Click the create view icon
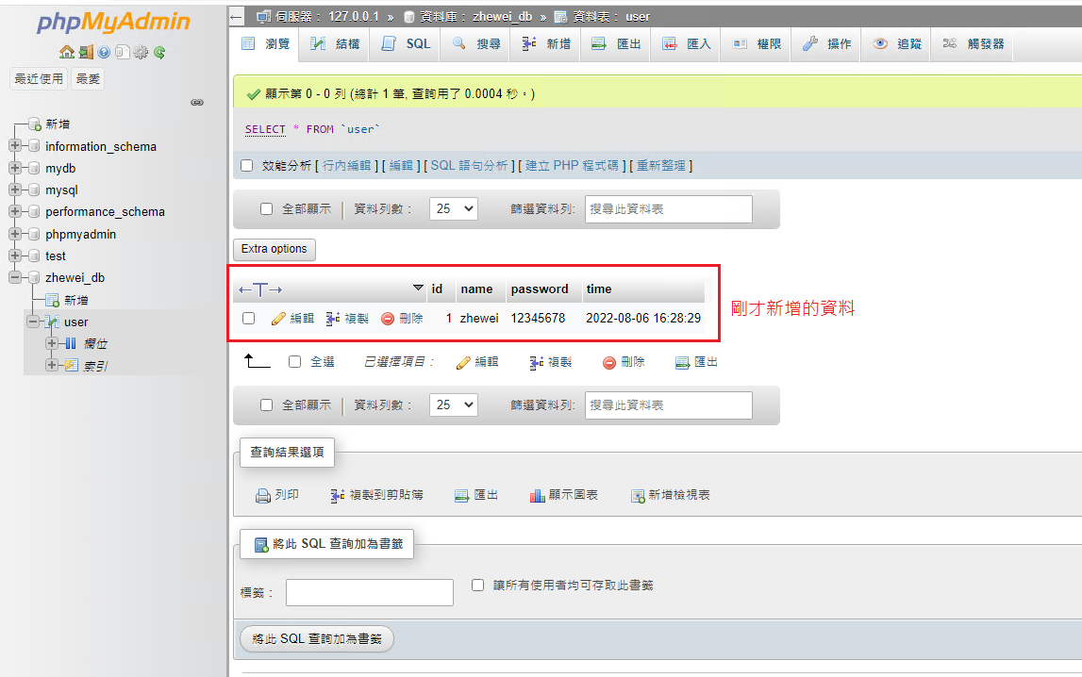 tap(638, 496)
